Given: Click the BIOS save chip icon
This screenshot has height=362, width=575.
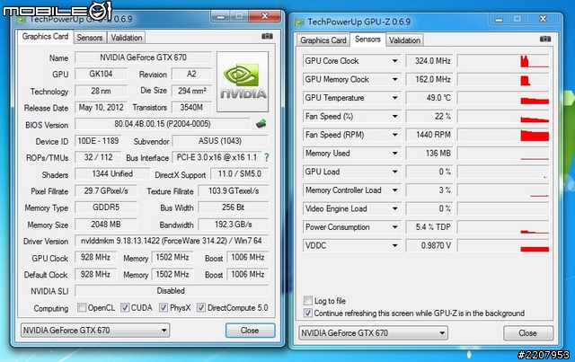Looking at the screenshot, I should tap(261, 124).
